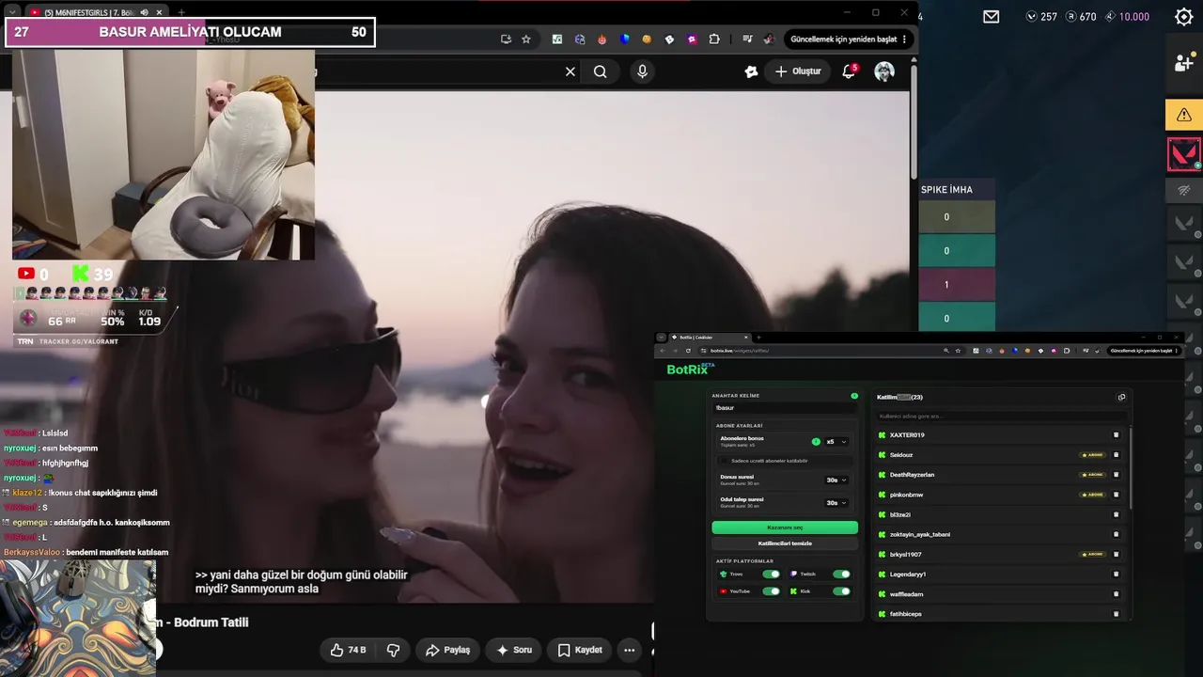Click the participant username search field
Screen dimensions: 1203x677
click(x=1000, y=416)
